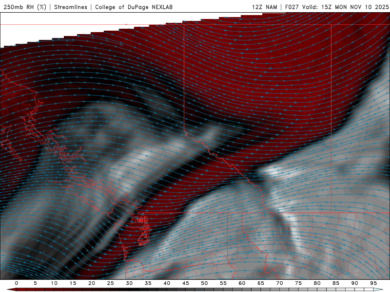The image size is (390, 292).
Task: Click the '65' value on the color scale
Action: click(260, 283)
